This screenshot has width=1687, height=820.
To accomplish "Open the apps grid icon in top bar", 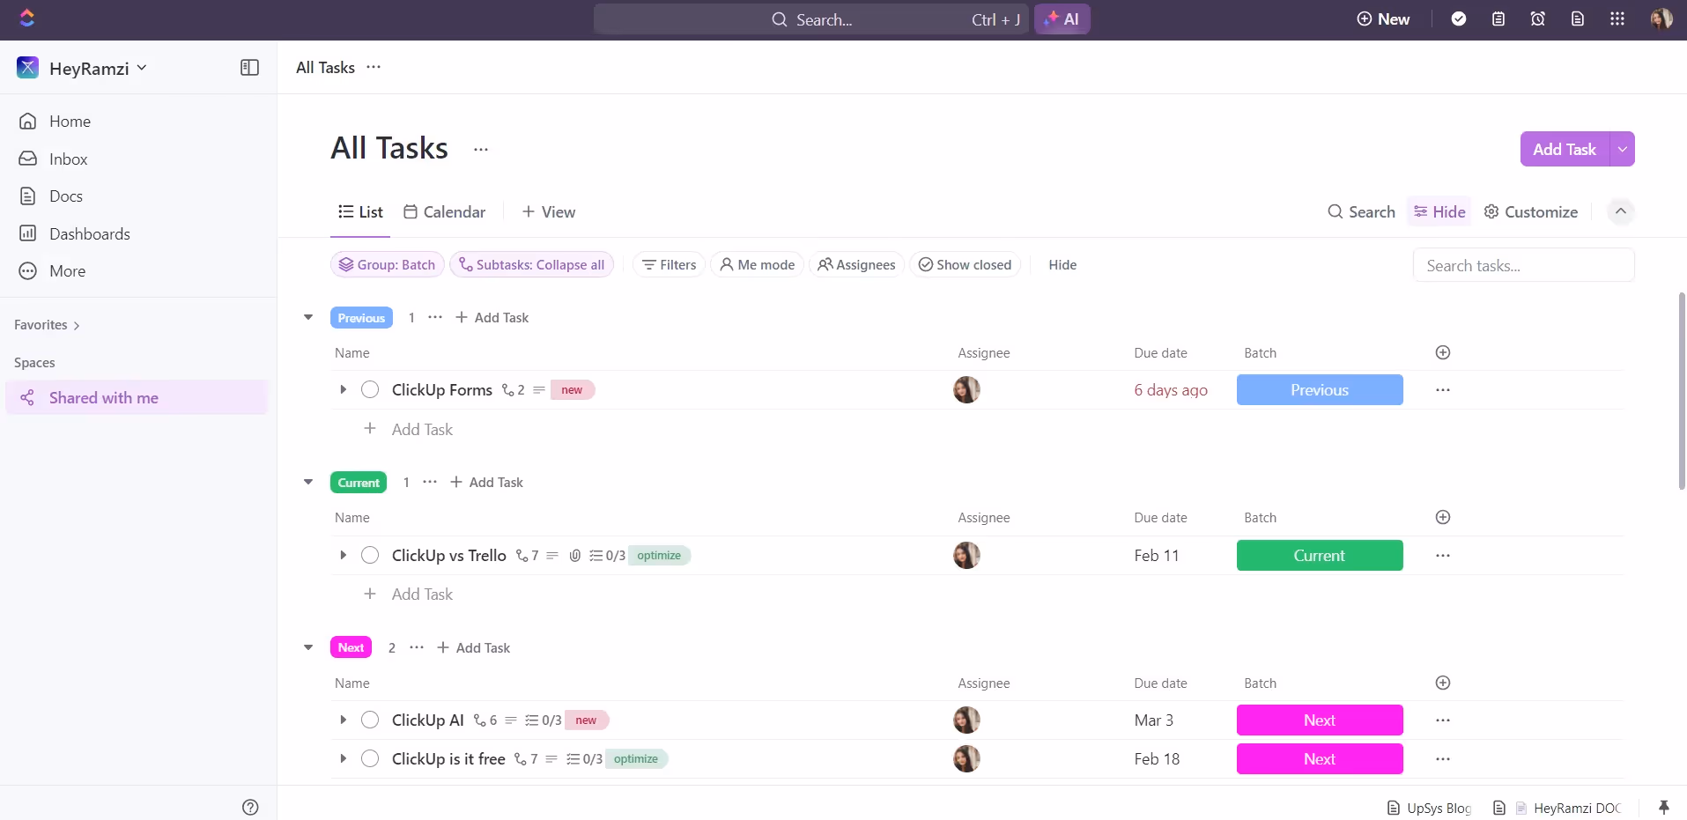I will [x=1617, y=19].
